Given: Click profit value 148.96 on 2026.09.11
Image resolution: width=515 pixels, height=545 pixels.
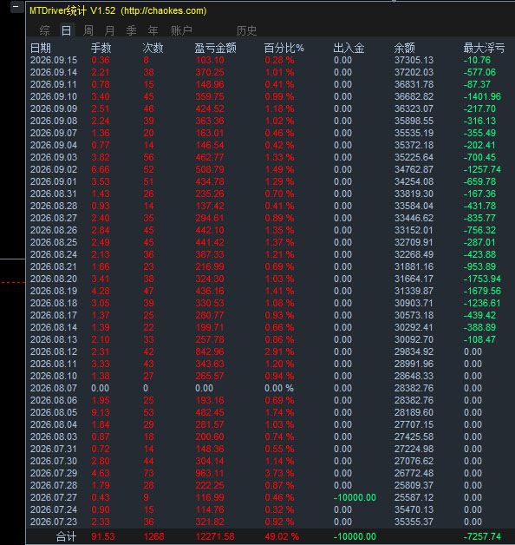Looking at the screenshot, I should pos(210,84).
